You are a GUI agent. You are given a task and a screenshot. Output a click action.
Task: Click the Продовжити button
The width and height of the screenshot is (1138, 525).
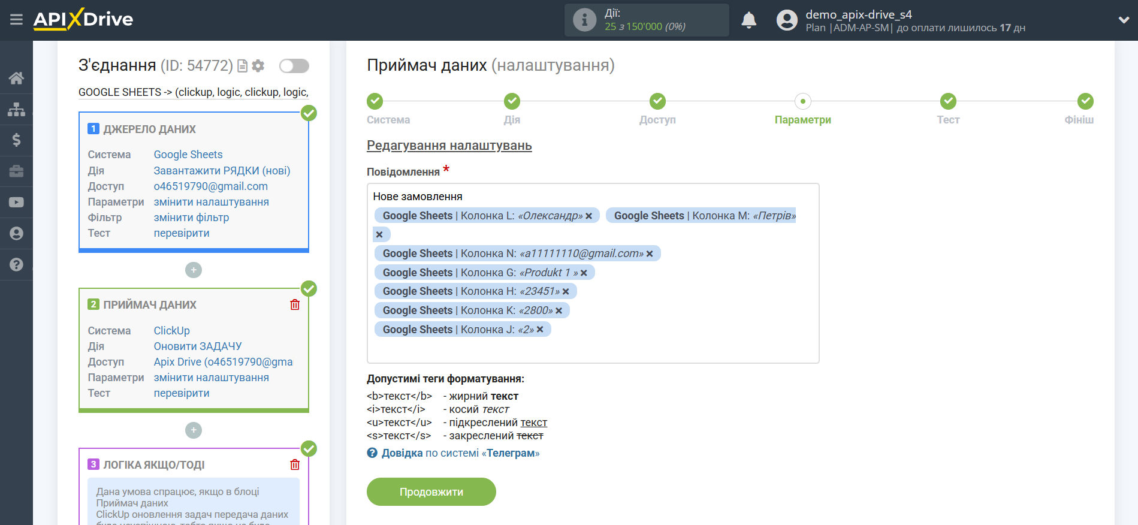pyautogui.click(x=431, y=491)
